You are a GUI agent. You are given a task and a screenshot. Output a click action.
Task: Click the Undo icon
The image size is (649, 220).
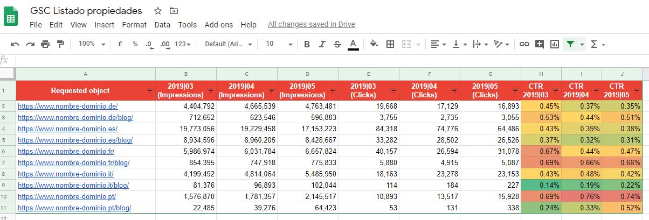15,44
